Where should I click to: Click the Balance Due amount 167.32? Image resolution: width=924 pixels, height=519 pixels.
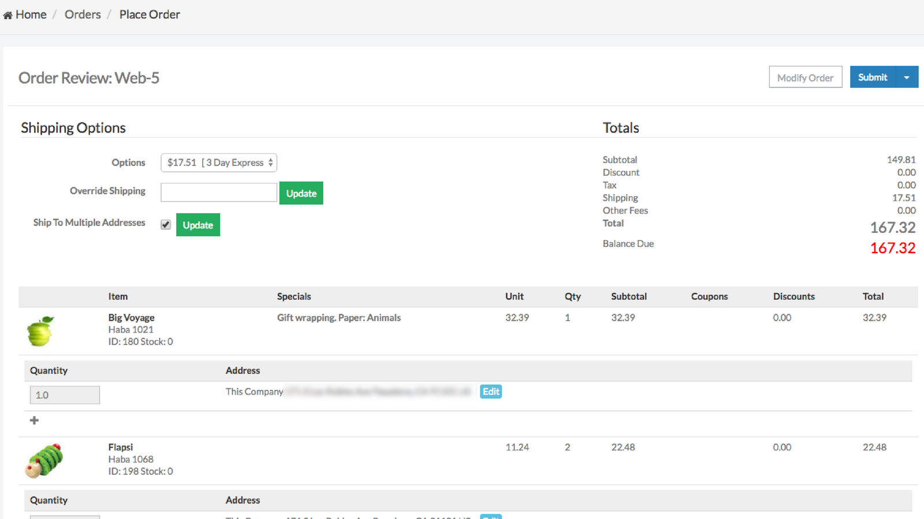pos(893,248)
